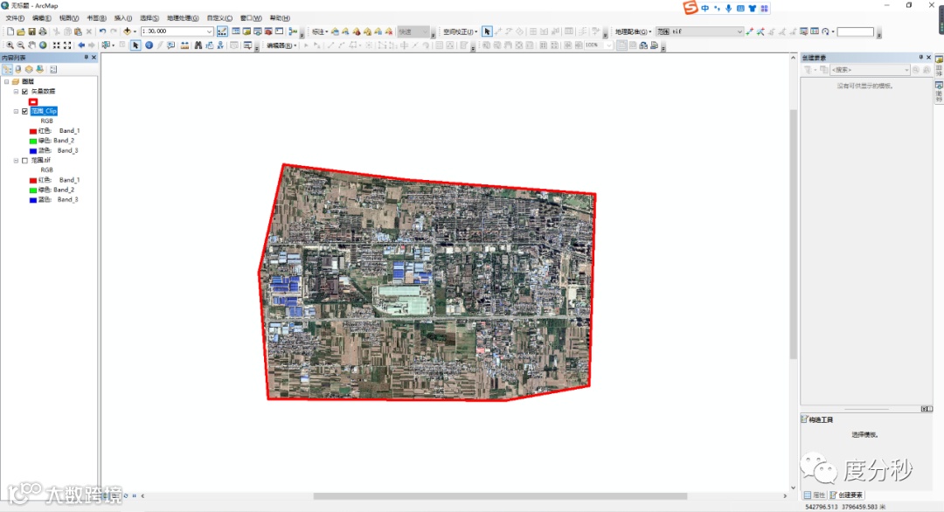The width and height of the screenshot is (944, 512).
Task: Click the create features 搜索 search field
Action: point(870,70)
